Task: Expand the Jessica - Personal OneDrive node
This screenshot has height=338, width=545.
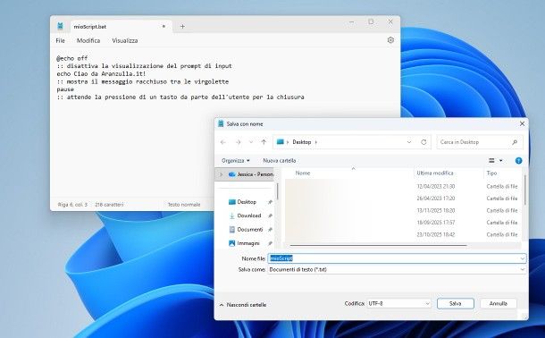Action: click(221, 174)
